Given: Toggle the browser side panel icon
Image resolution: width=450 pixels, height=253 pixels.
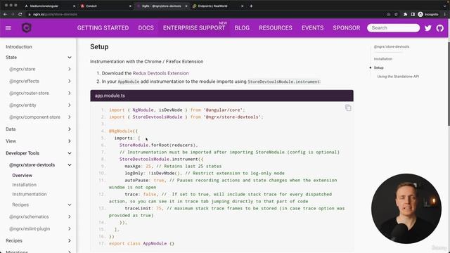Looking at the screenshot, I should click(413, 14).
